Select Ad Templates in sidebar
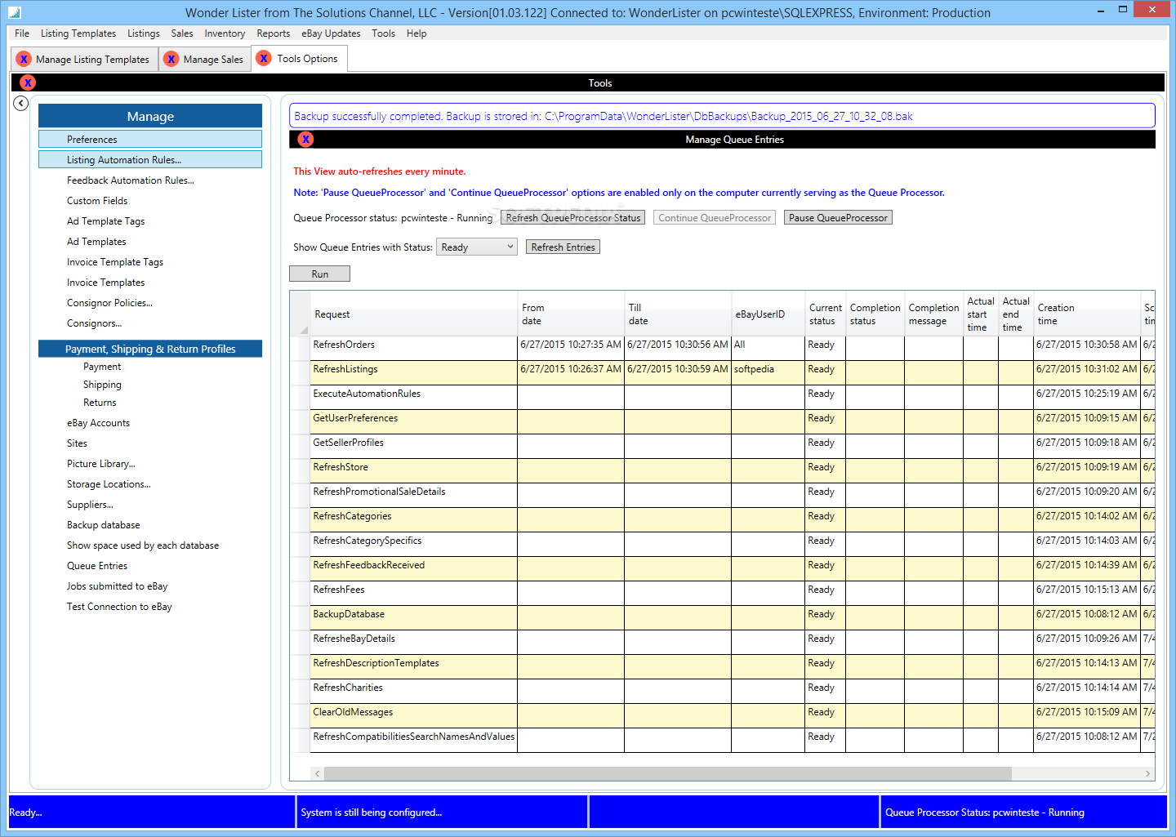1176x837 pixels. click(96, 241)
